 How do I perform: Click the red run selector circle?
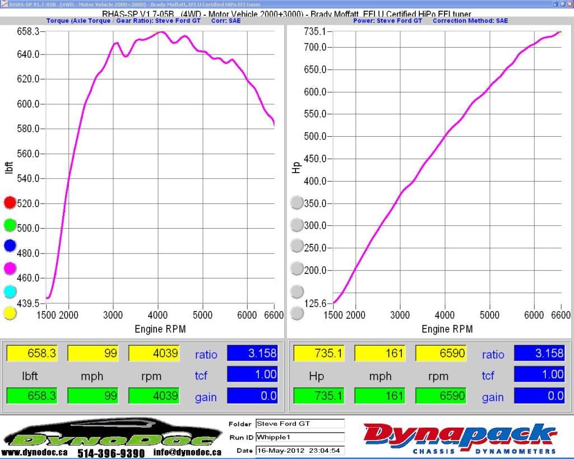(x=10, y=202)
